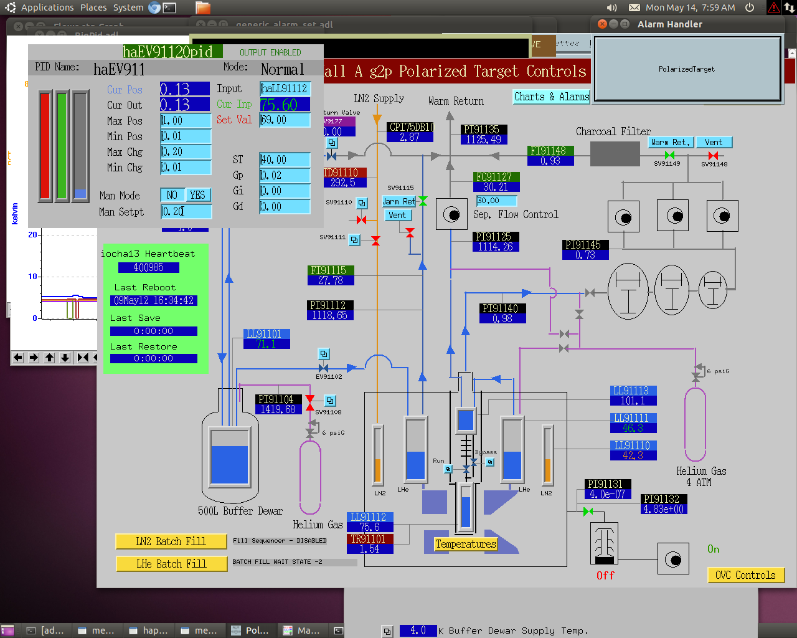Click the ST field 40.00
This screenshot has width=797, height=638.
pos(285,159)
